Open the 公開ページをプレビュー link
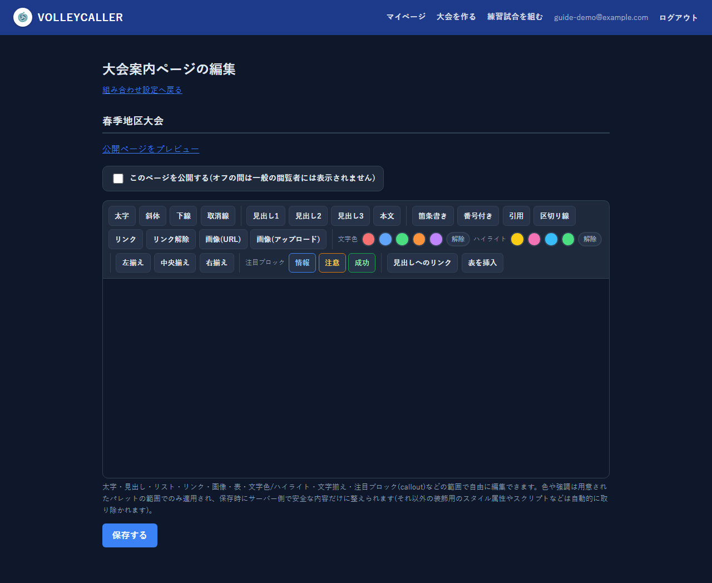The height and width of the screenshot is (583, 712). pyautogui.click(x=151, y=149)
